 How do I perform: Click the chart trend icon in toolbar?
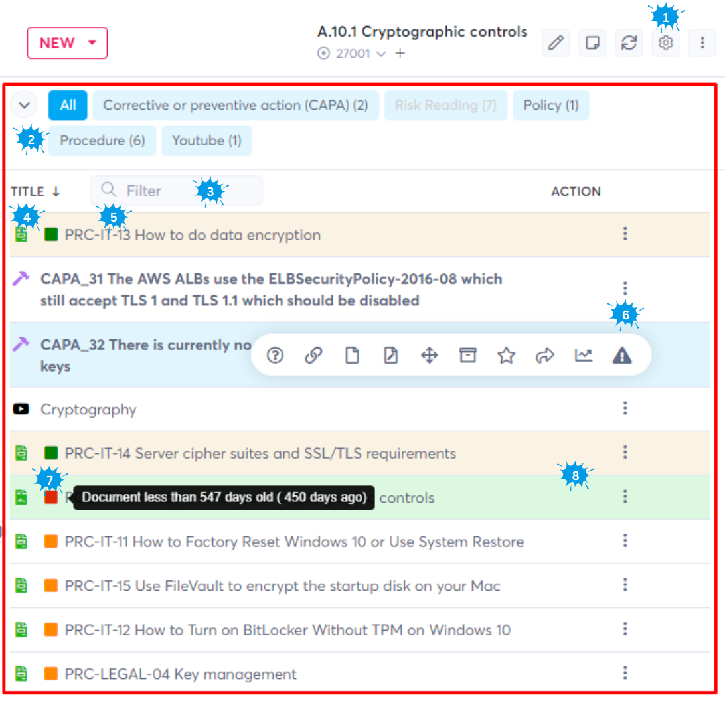(583, 356)
